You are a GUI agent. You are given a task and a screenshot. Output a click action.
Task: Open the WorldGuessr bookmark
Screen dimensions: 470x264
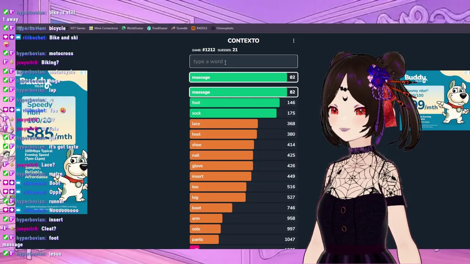pyautogui.click(x=132, y=28)
